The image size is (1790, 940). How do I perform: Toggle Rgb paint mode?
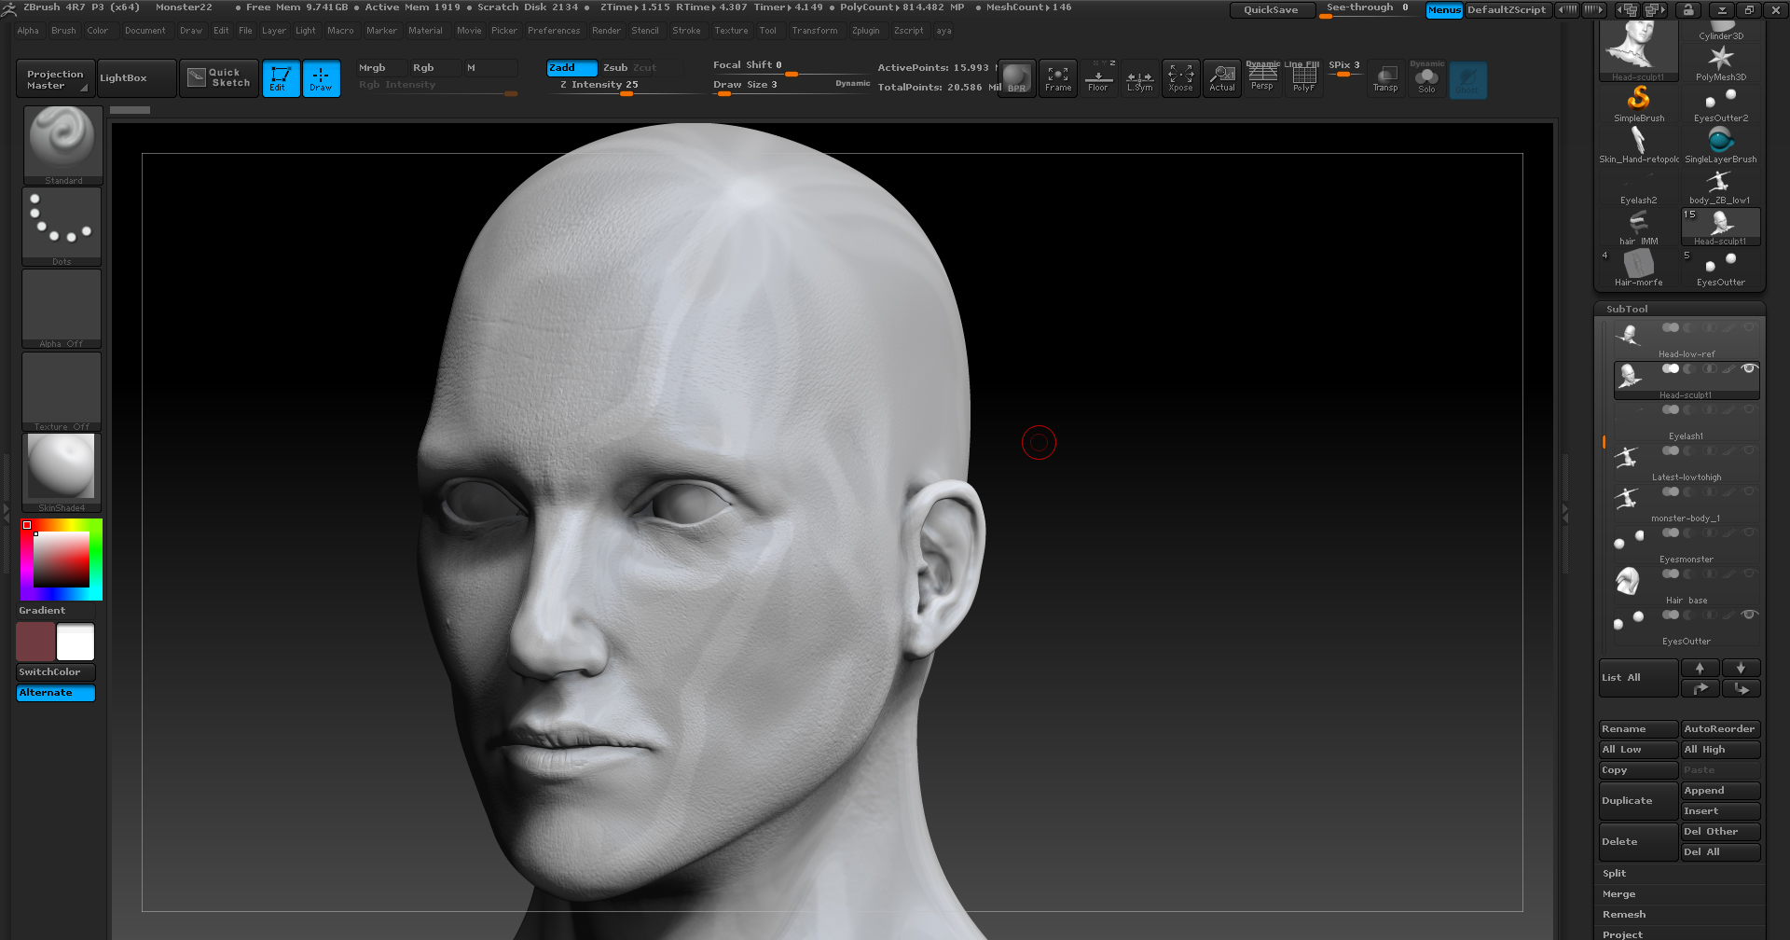point(434,68)
